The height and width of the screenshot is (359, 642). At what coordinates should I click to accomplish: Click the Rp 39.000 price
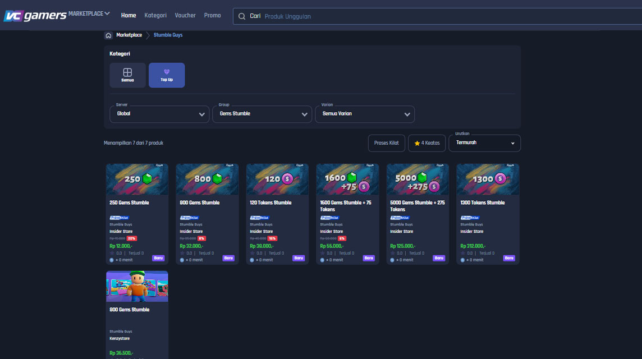pyautogui.click(x=262, y=246)
